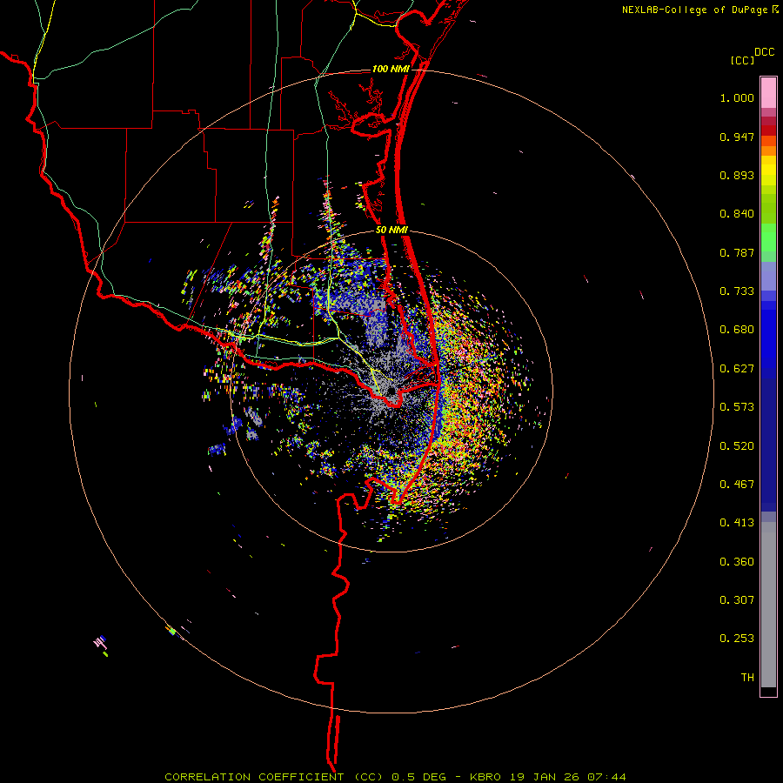Click the 0.573 scale label
783x783 pixels.
tap(737, 407)
